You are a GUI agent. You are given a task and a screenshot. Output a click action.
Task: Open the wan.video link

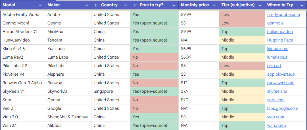click(276, 125)
